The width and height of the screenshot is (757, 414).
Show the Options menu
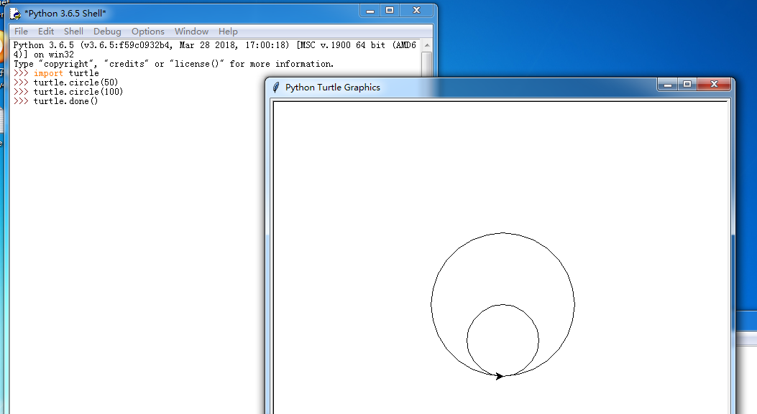148,32
